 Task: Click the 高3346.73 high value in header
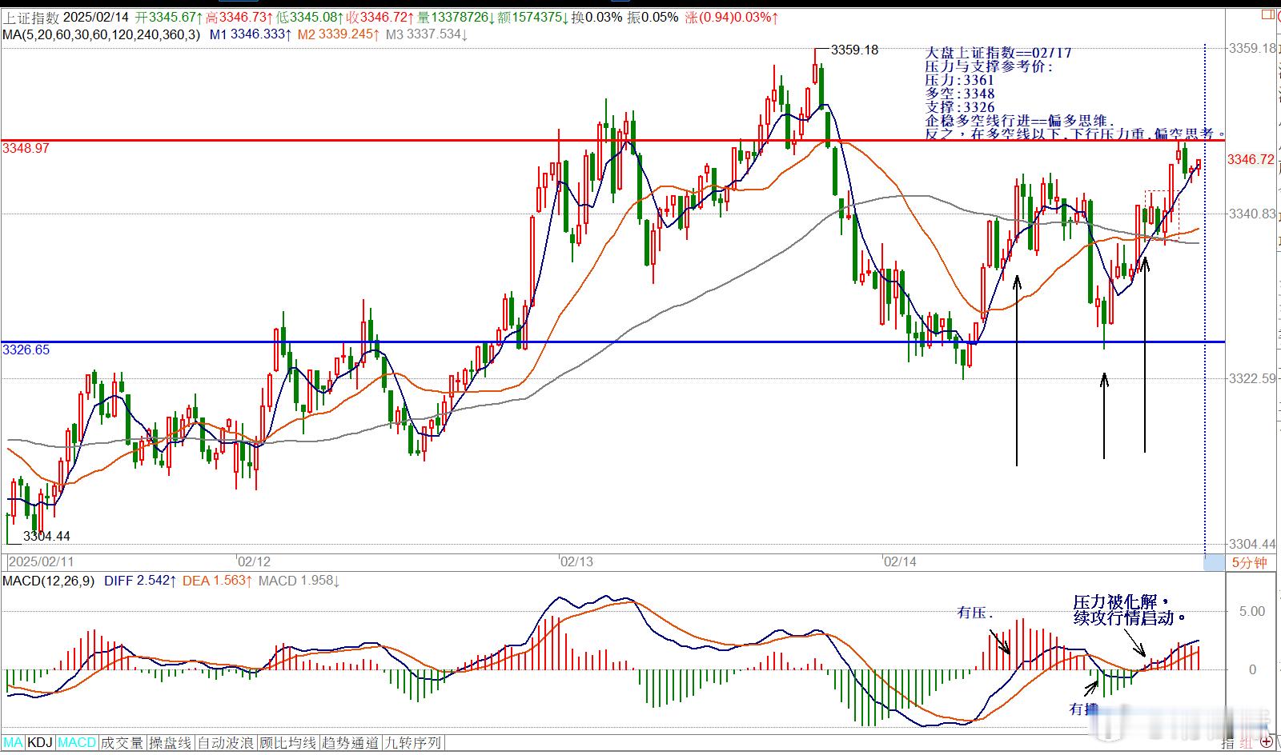237,17
